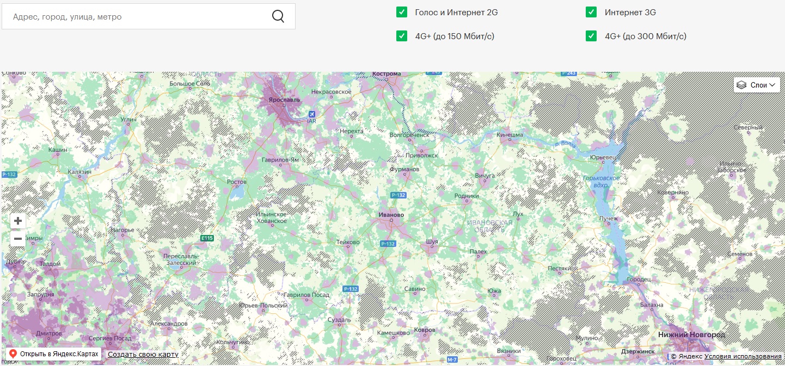Click the M-7 highway marker
The height and width of the screenshot is (366, 785).
[x=452, y=359]
